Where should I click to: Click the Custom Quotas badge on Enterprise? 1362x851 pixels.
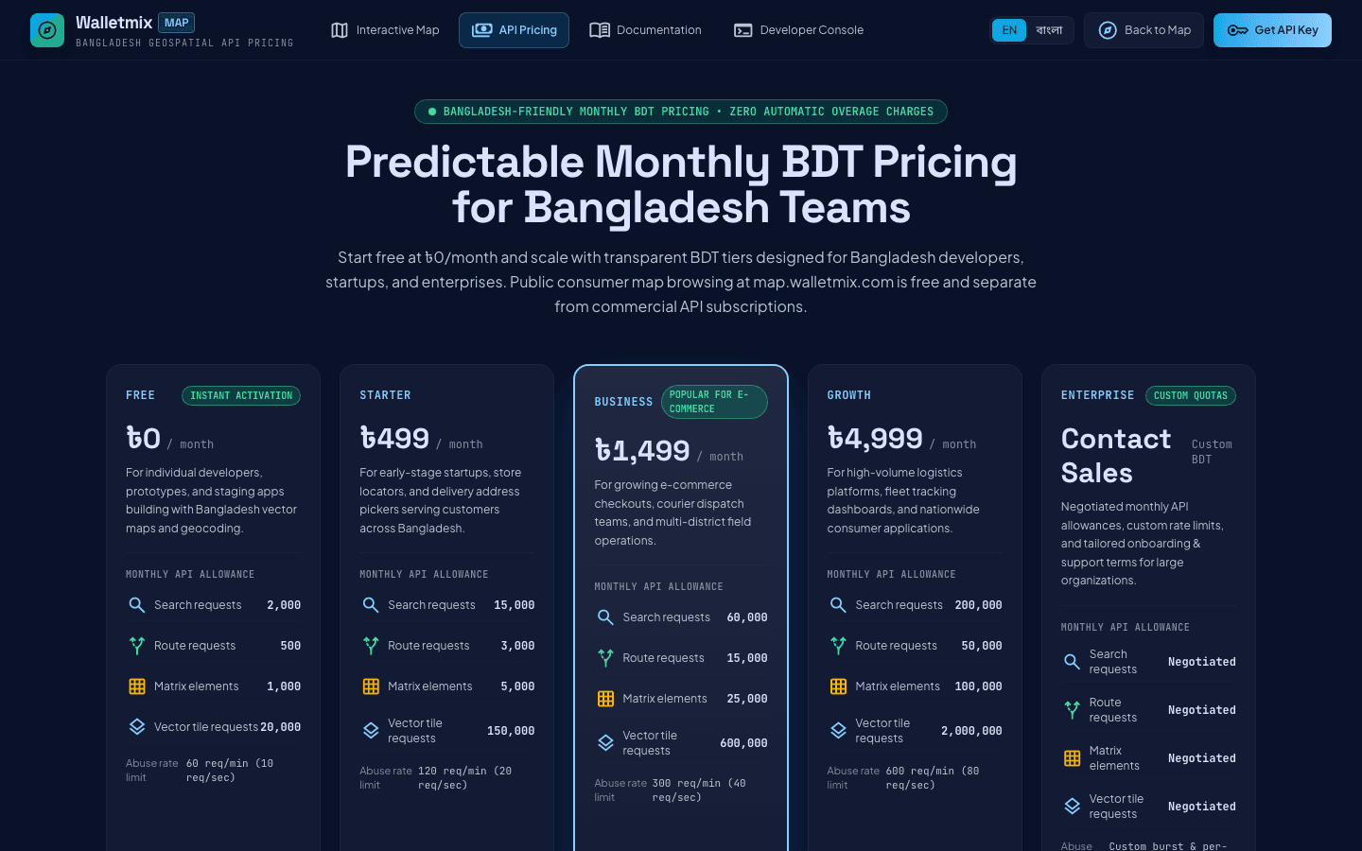[x=1190, y=395]
